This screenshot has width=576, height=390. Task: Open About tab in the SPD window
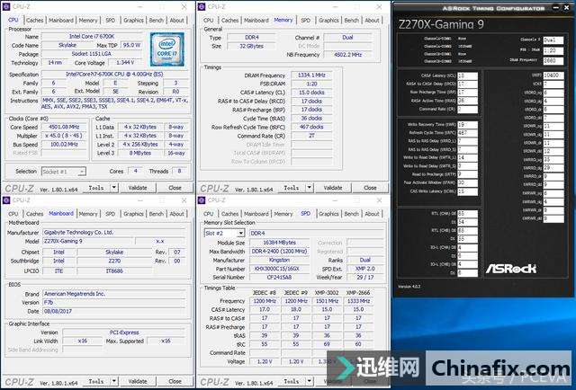point(372,214)
